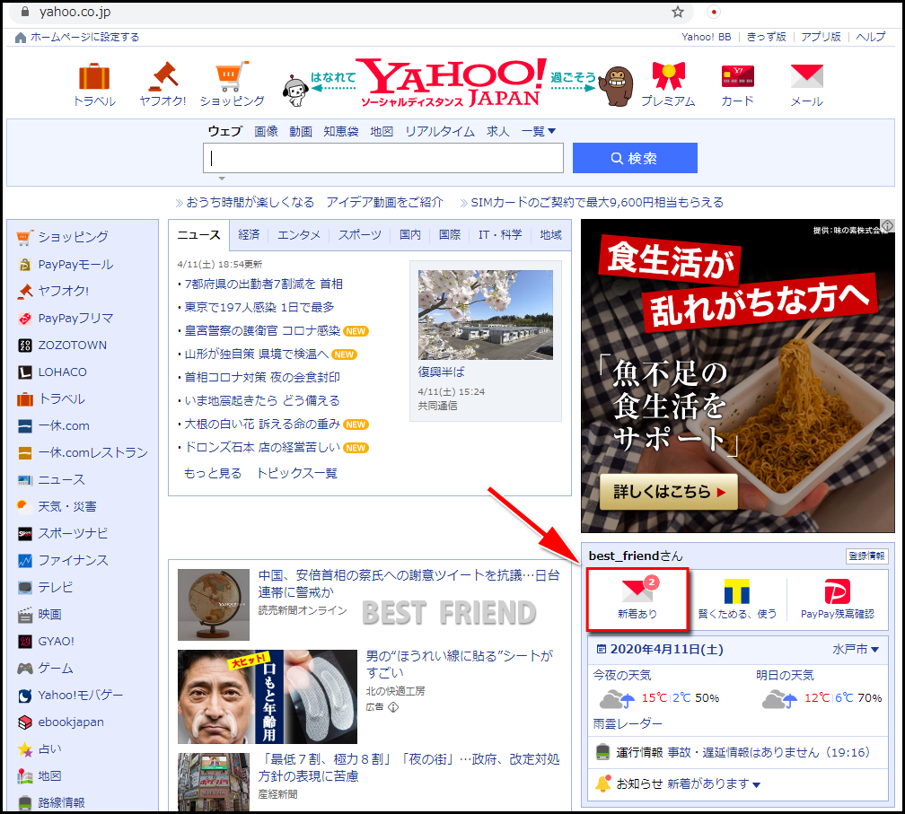This screenshot has width=905, height=814.
Task: Change the 水戸市 weather location dropdown
Action: pyautogui.click(x=856, y=650)
